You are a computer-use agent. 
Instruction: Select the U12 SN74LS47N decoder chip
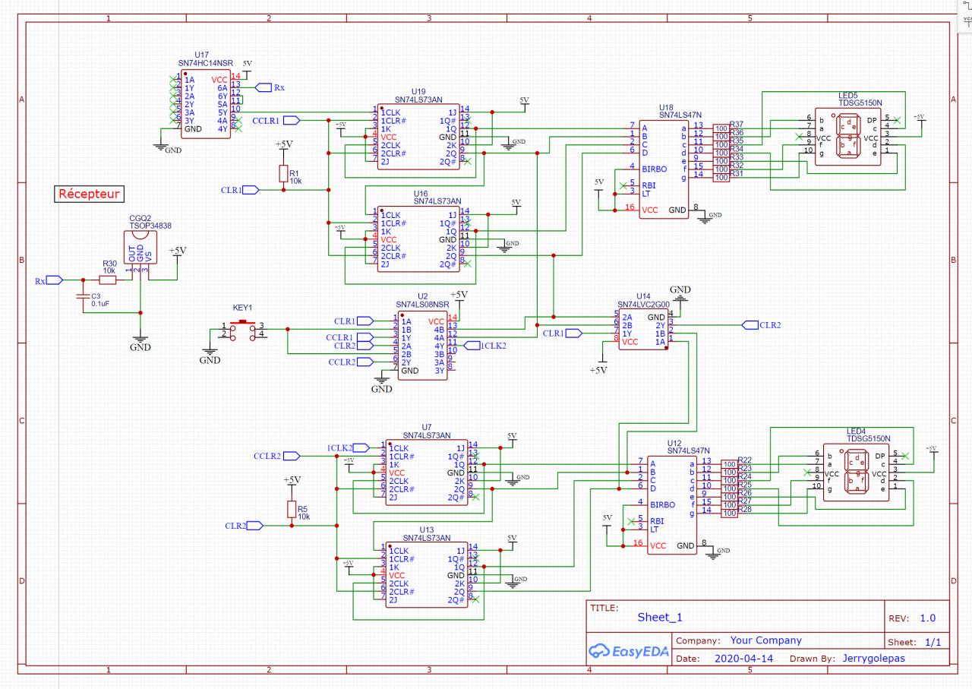coord(672,505)
